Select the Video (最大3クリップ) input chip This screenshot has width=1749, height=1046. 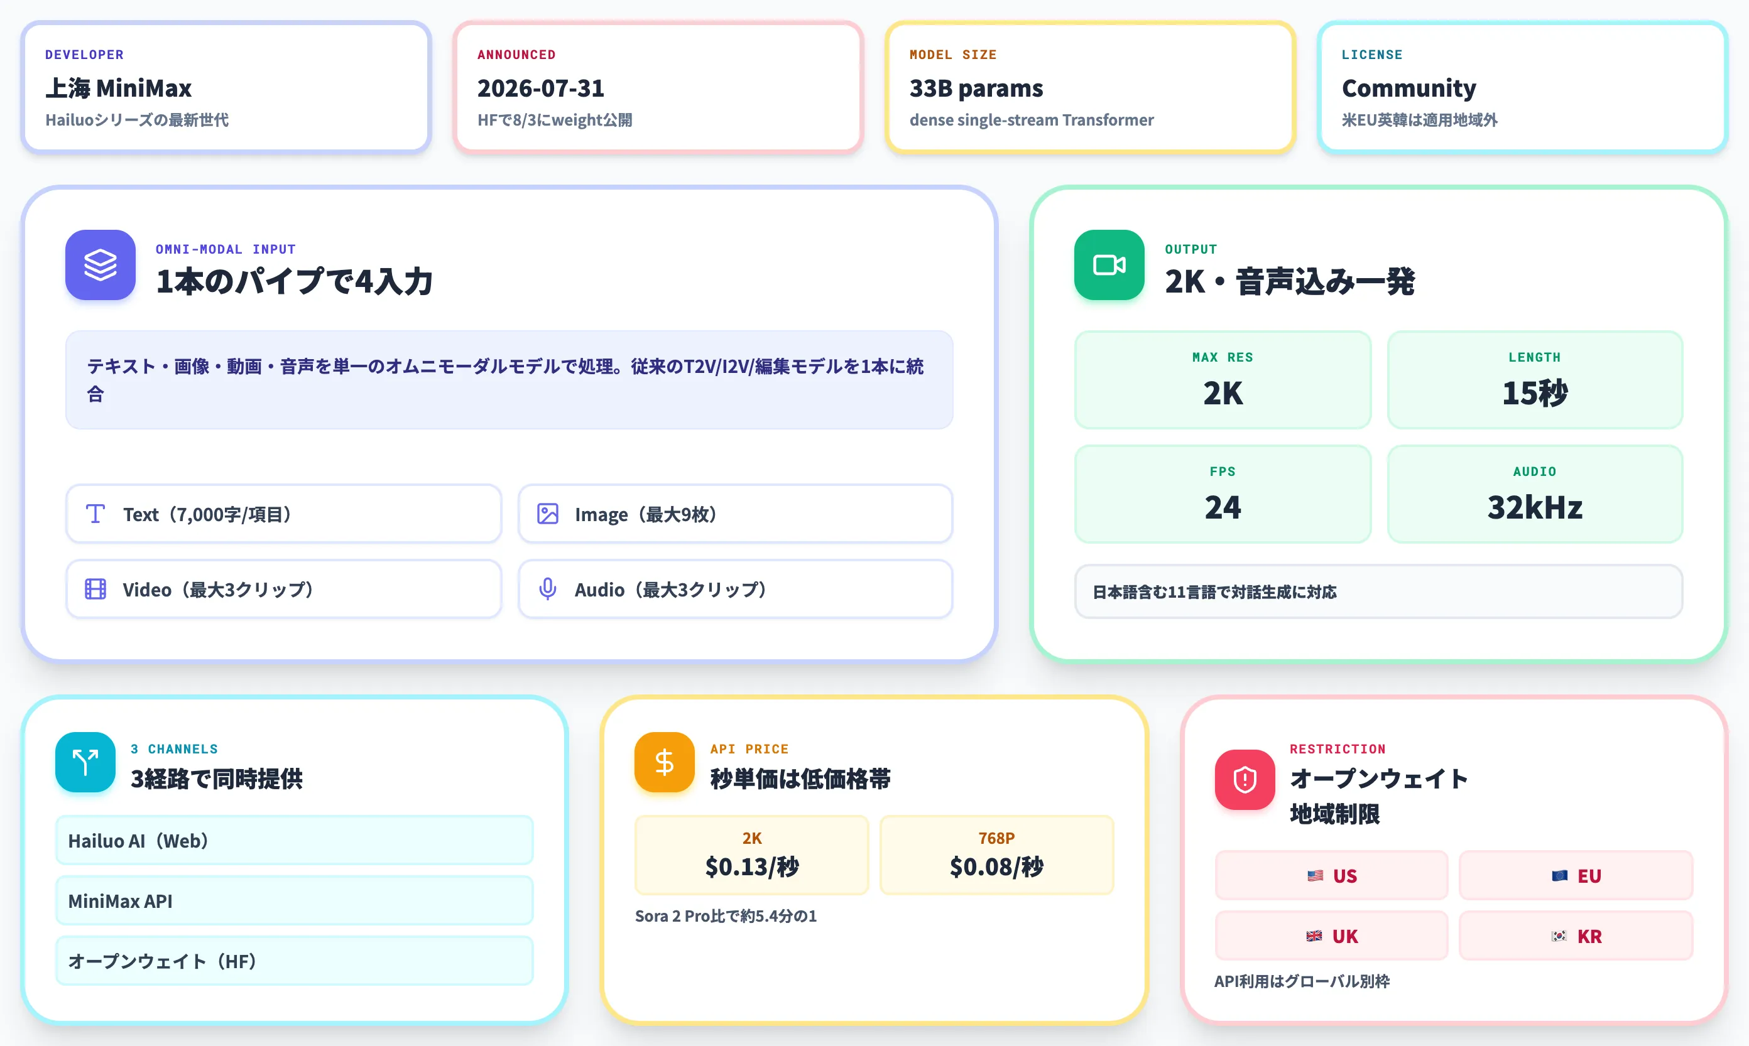click(x=283, y=590)
